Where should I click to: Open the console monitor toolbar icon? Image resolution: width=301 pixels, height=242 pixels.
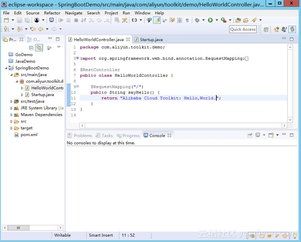coord(51,20)
